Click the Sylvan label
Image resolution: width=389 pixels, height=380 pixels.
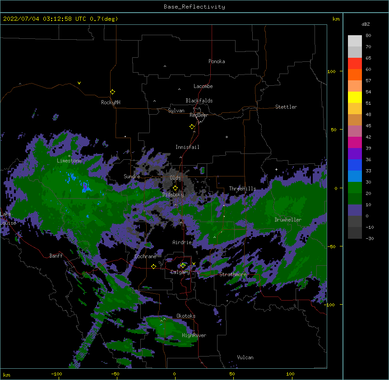tap(176, 111)
